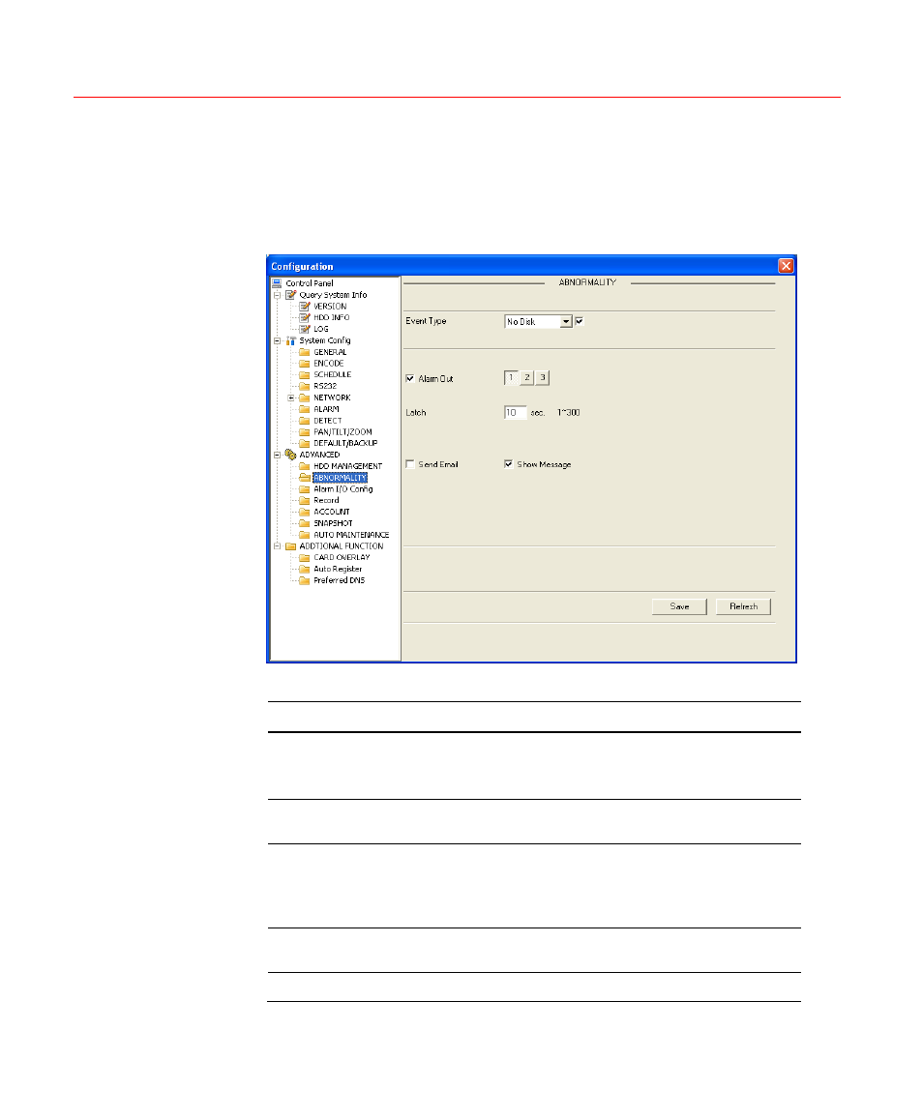
Task: Click the DETECT folder icon
Action: click(305, 421)
